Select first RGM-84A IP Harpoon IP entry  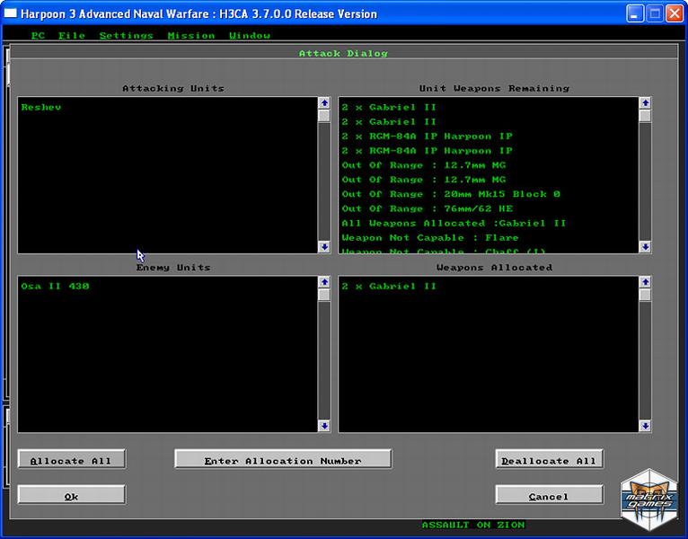pos(427,137)
